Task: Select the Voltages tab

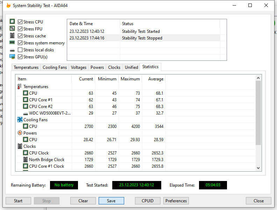Action: tap(79, 67)
